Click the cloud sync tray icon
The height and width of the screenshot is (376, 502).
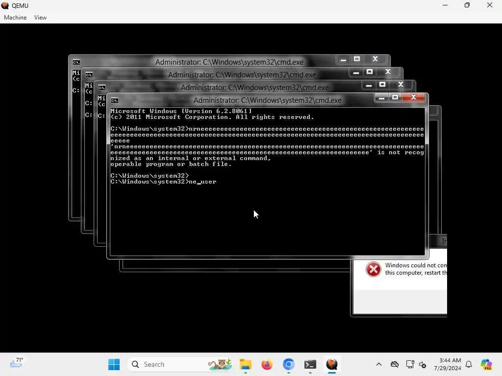click(395, 364)
